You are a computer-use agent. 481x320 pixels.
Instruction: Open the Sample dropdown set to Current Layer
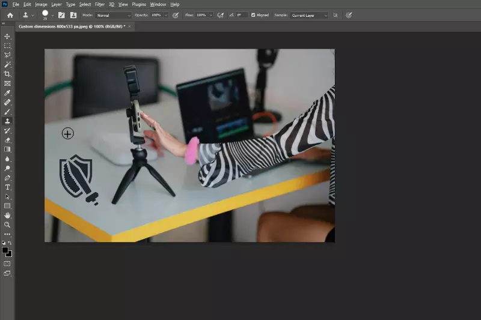309,16
